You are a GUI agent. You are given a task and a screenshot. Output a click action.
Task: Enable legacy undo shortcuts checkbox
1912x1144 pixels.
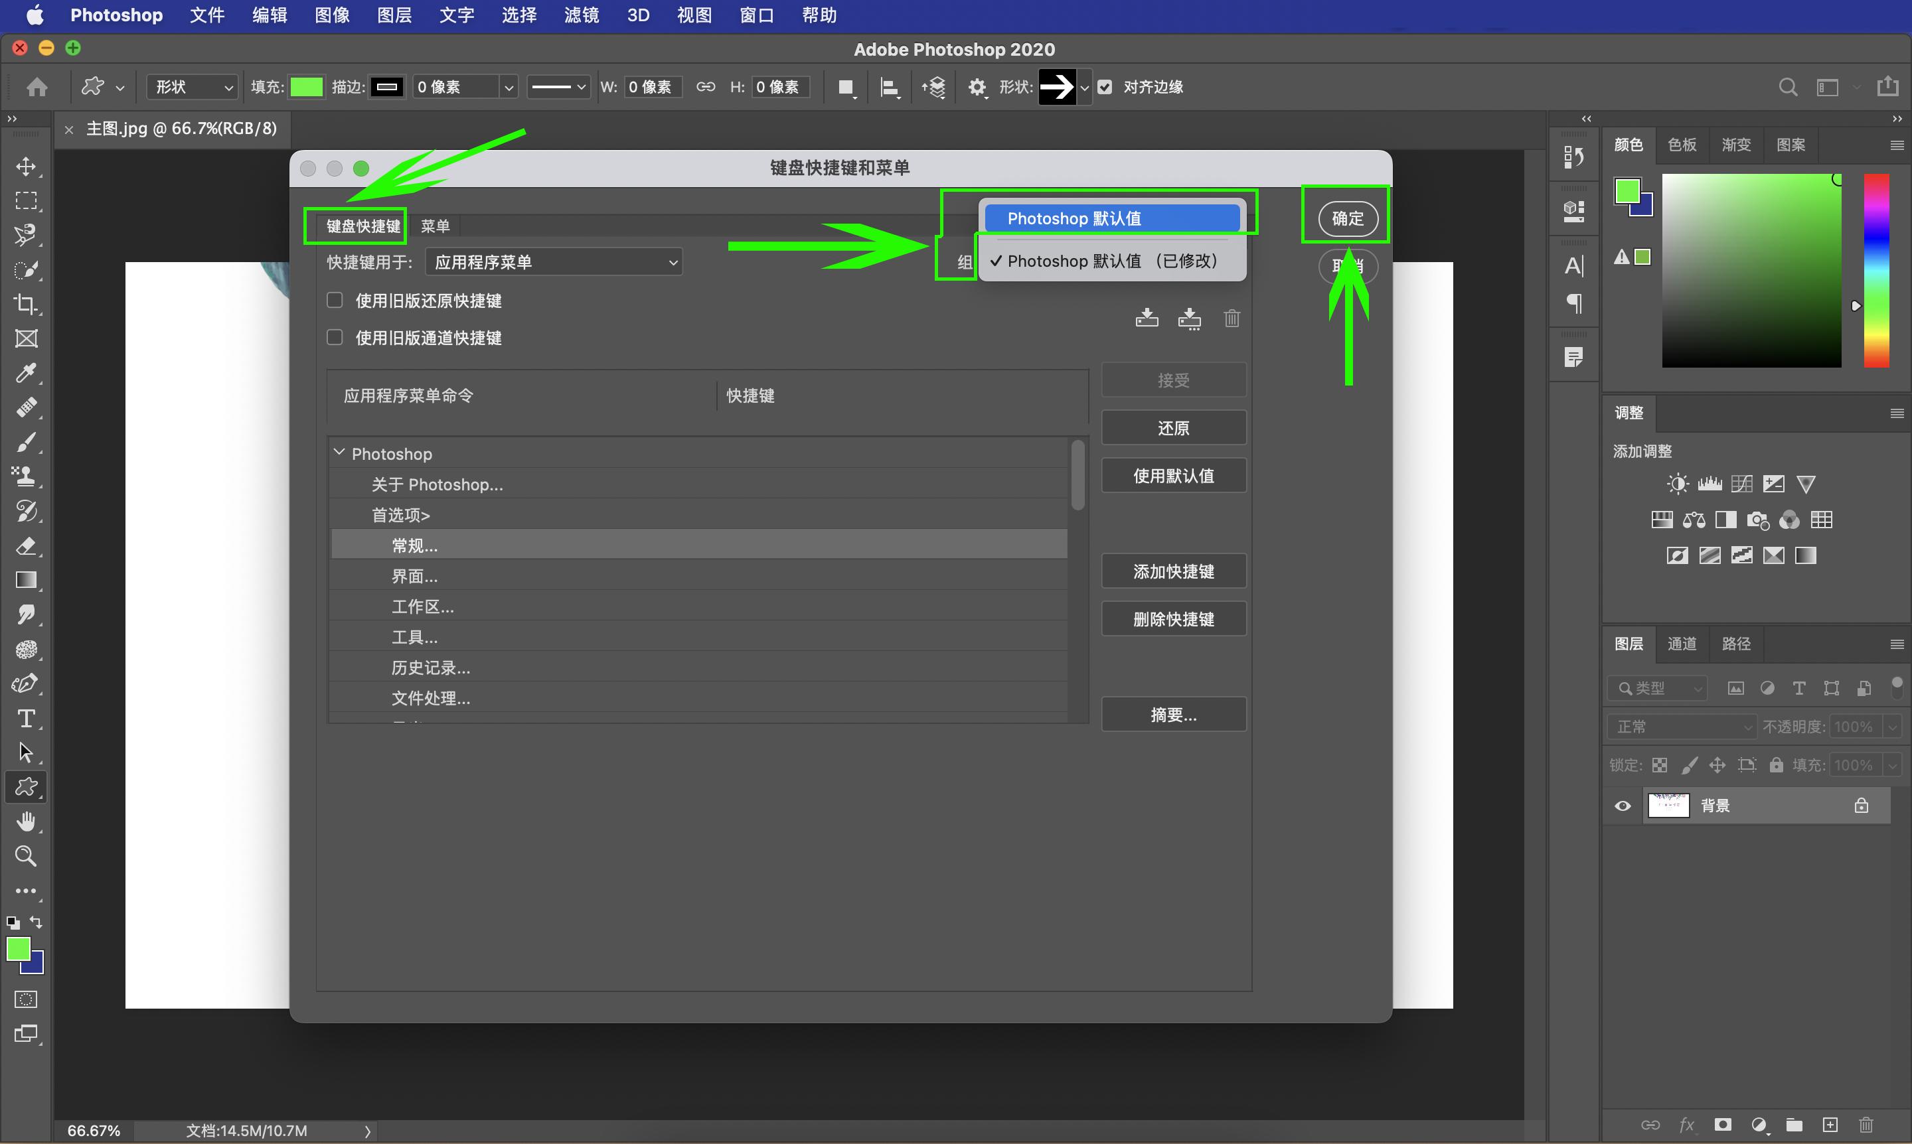click(x=335, y=300)
